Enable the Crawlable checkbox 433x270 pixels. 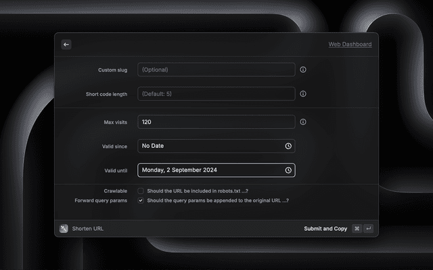point(141,191)
